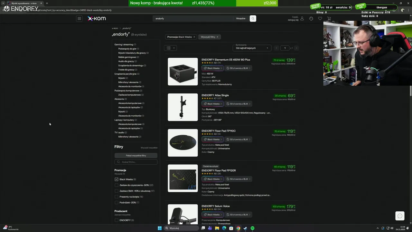Click Wyczyść wszystkie filters link
412x232 pixels.
pos(149,148)
